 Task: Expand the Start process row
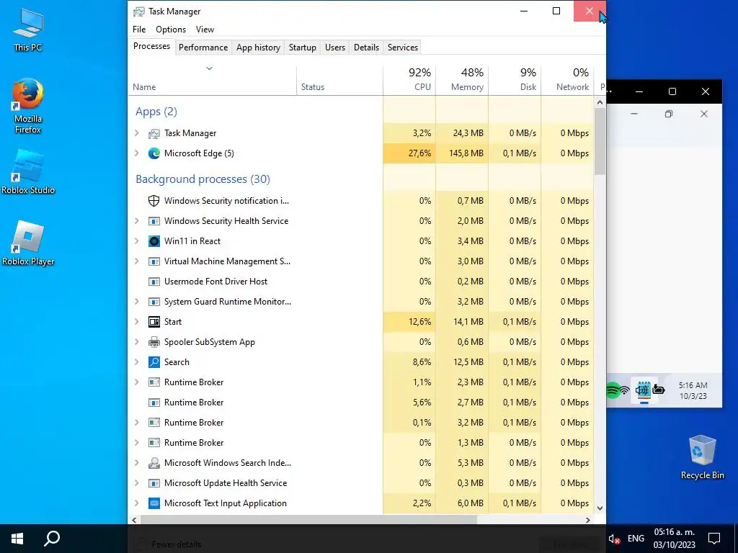pyautogui.click(x=137, y=322)
